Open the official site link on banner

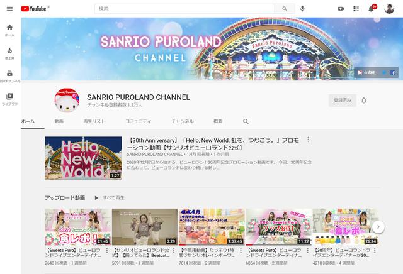coord(366,73)
